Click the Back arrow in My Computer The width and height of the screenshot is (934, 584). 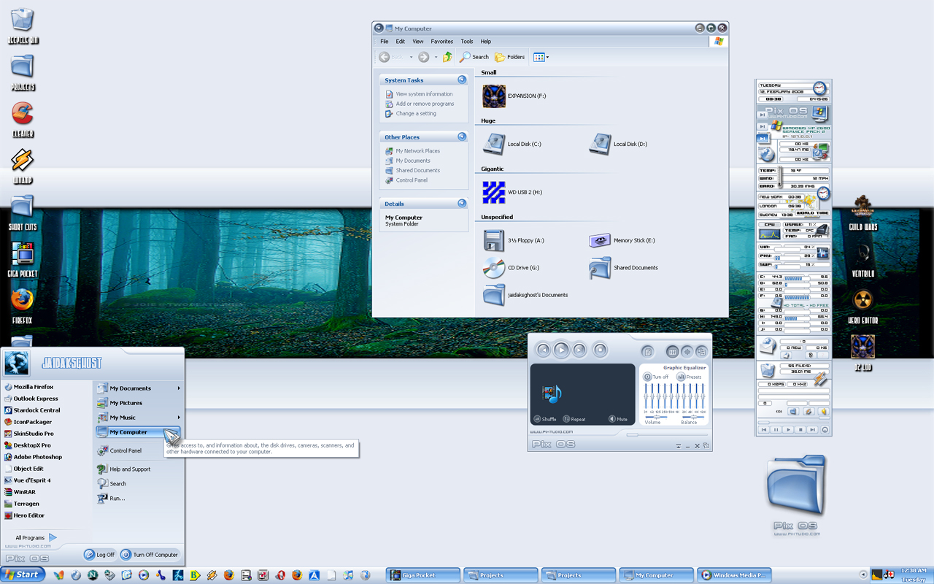pyautogui.click(x=385, y=57)
